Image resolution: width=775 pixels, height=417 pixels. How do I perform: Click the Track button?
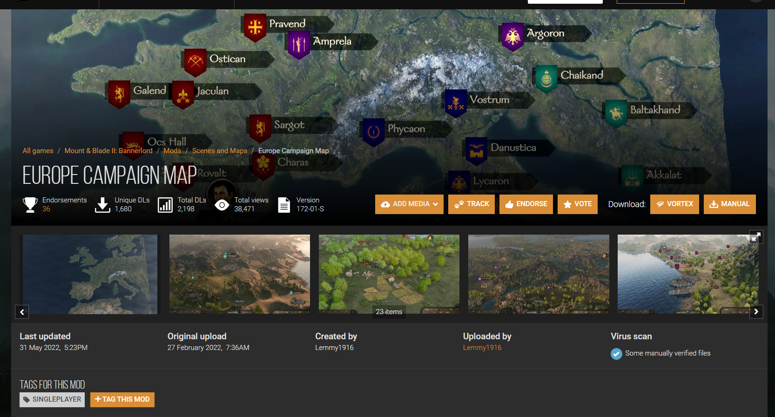tap(472, 204)
